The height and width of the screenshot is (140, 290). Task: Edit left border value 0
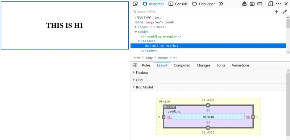pyautogui.click(x=164, y=117)
